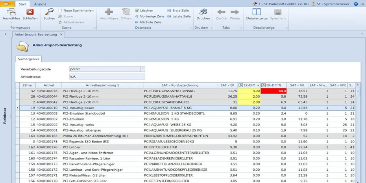Open the Verarbeitungscode dropdown
The height and width of the screenshot is (183, 366).
[142, 69]
